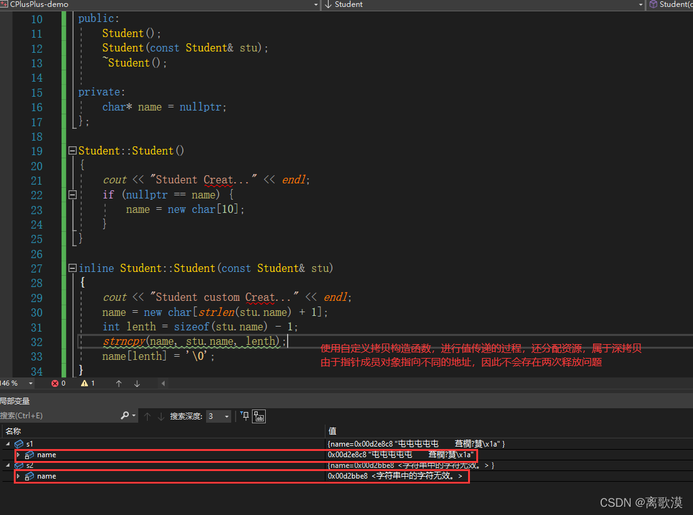This screenshot has height=515, width=693.
Task: Click the s2 object cube icon
Action: click(19, 465)
